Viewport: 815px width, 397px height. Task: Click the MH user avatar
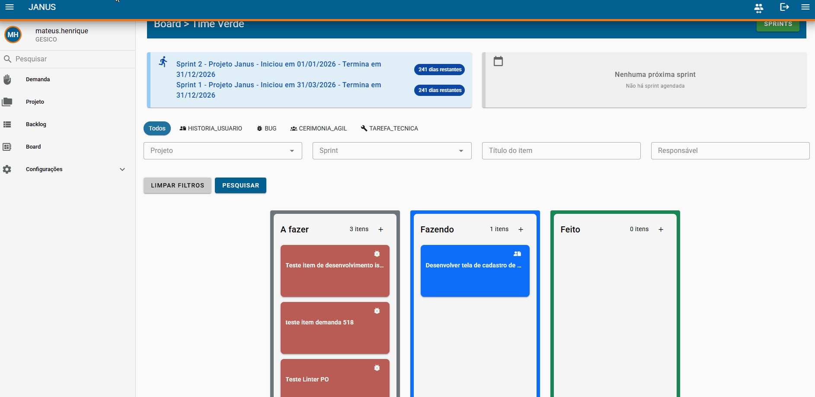[x=13, y=35]
